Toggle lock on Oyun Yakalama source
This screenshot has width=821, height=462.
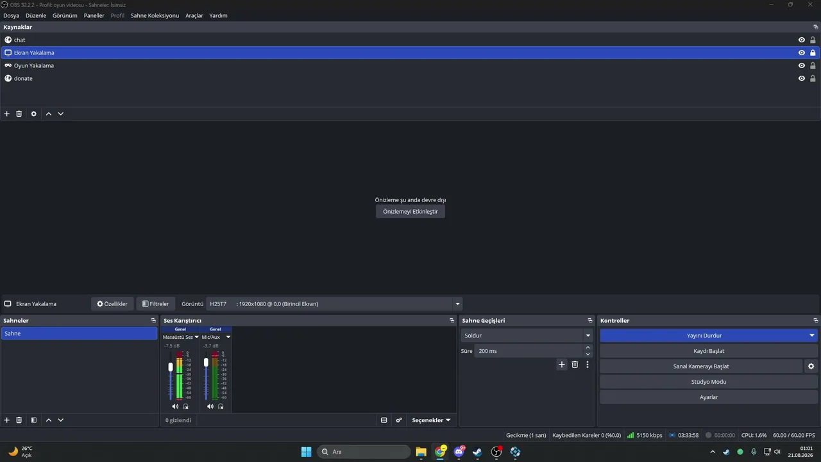813,65
